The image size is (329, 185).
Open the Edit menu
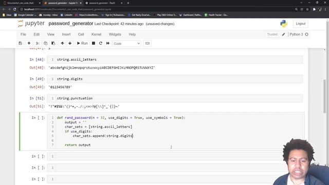pyautogui.click(x=36, y=34)
